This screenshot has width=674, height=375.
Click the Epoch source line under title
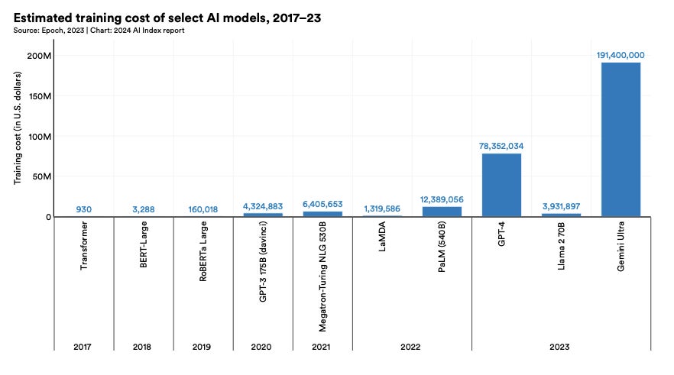pos(99,31)
